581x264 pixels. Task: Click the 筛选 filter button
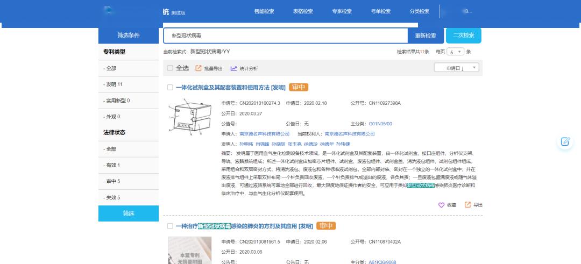[x=129, y=213]
